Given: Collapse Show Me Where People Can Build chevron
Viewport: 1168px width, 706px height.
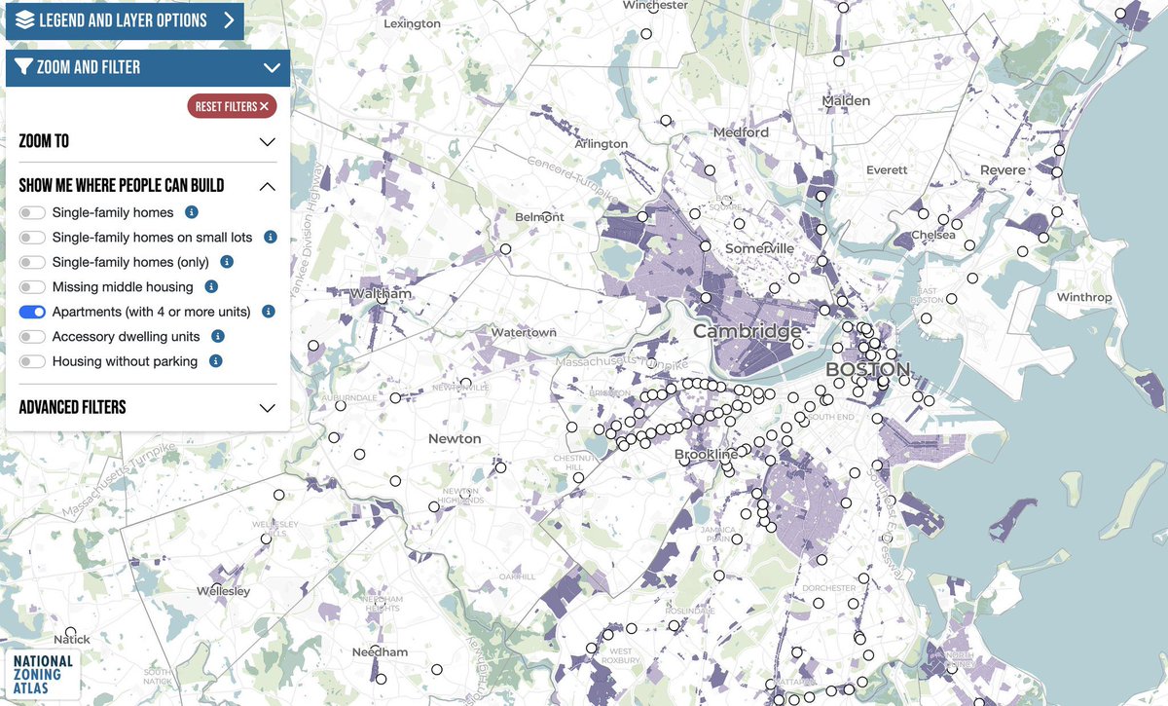Looking at the screenshot, I should (269, 186).
